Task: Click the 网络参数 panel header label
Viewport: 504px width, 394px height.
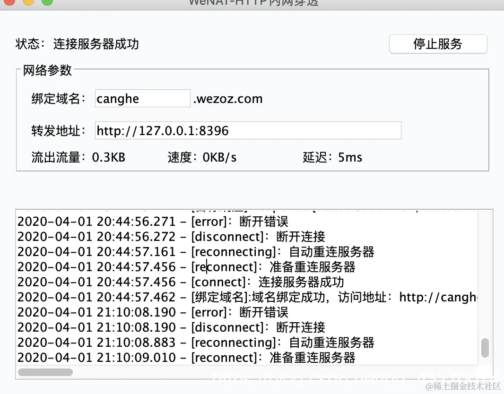Action: 47,70
